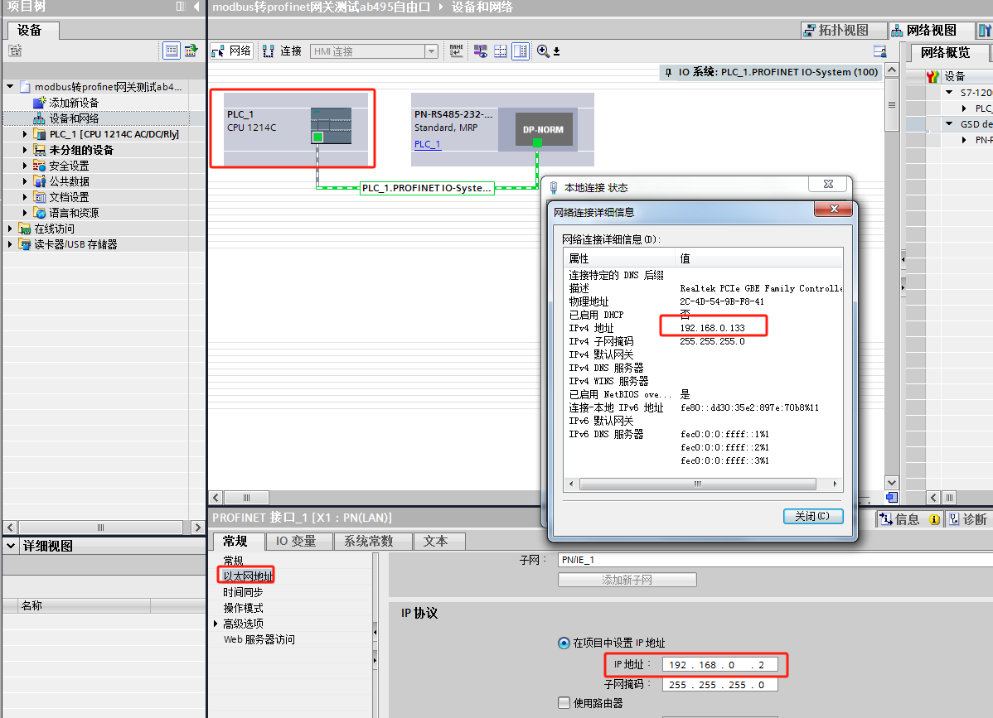
Task: Select Web 服务器访问 in properties navigation
Action: [259, 639]
